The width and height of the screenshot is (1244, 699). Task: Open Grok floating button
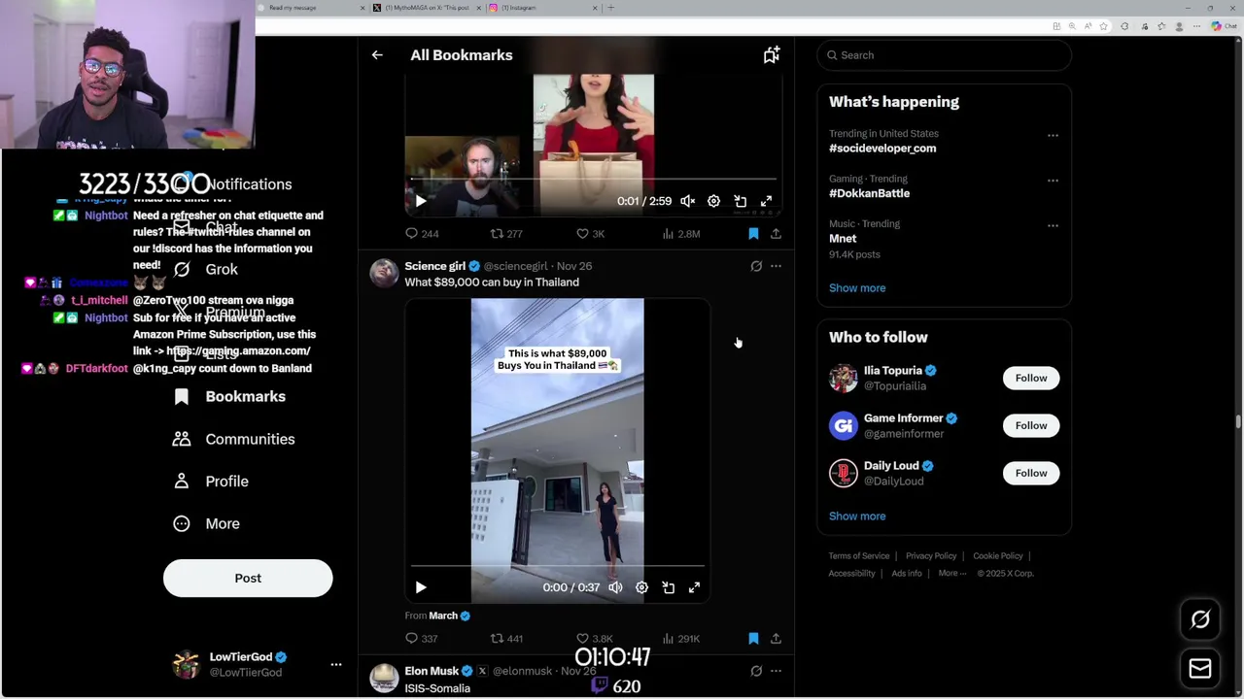(x=1200, y=619)
